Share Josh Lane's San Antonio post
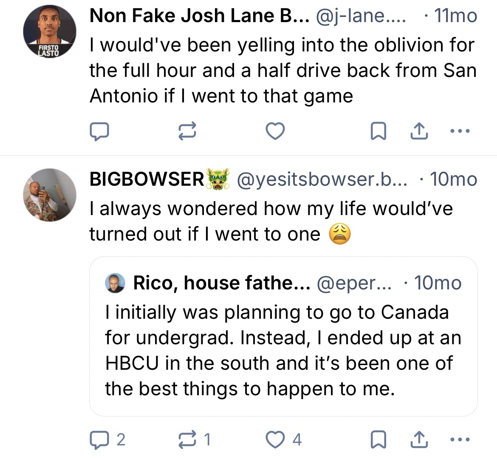 point(418,131)
